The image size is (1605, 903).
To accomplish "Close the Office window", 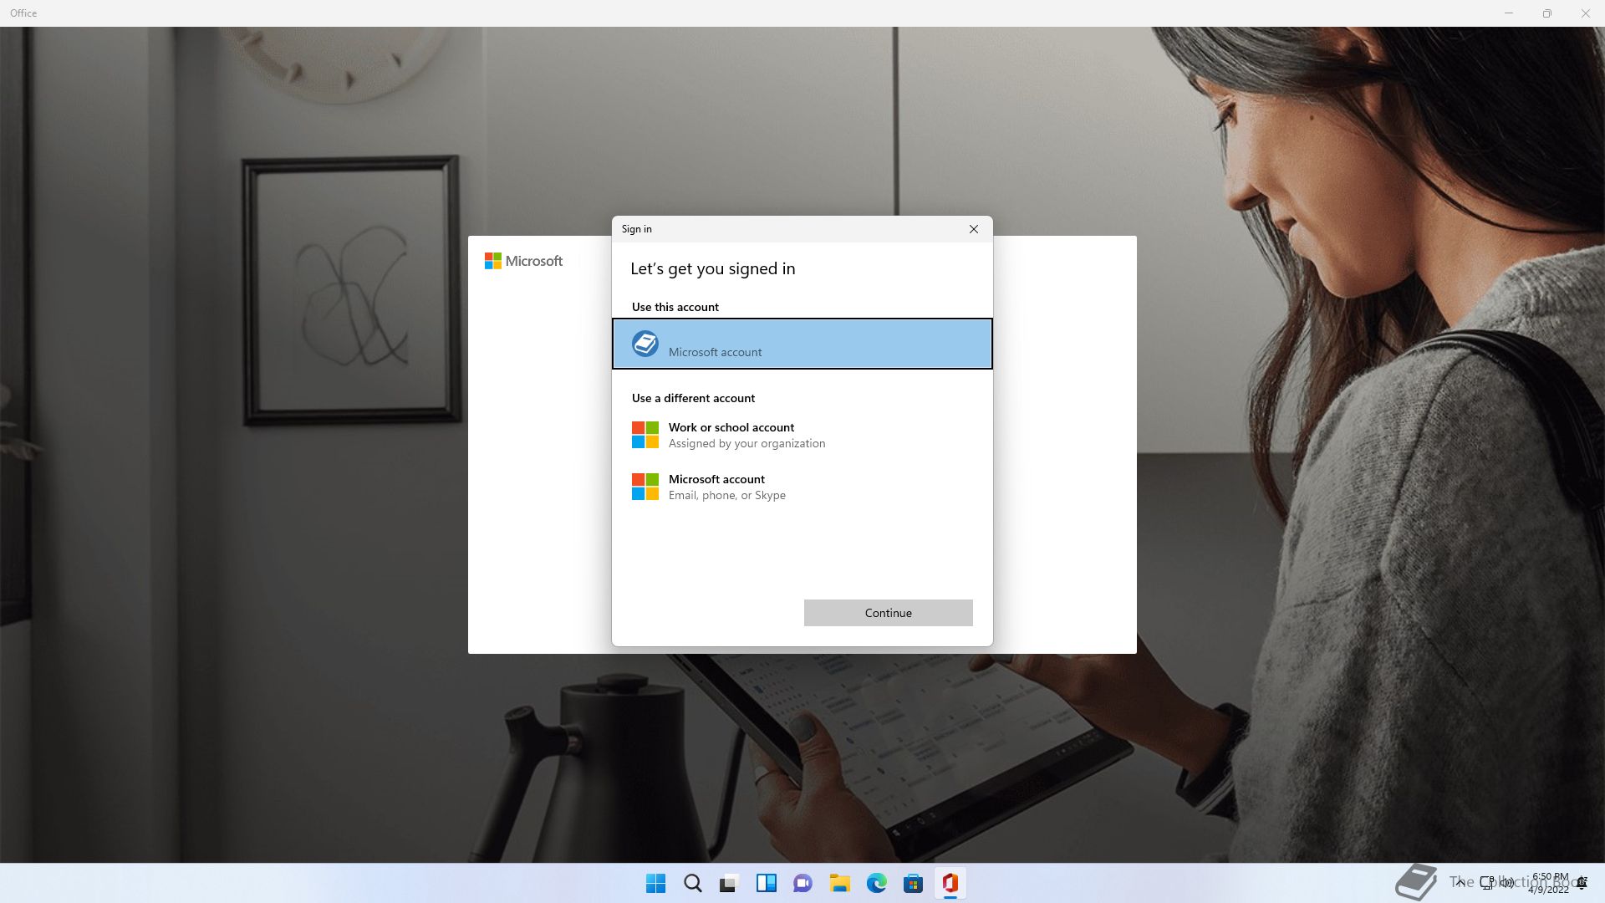I will click(1586, 13).
